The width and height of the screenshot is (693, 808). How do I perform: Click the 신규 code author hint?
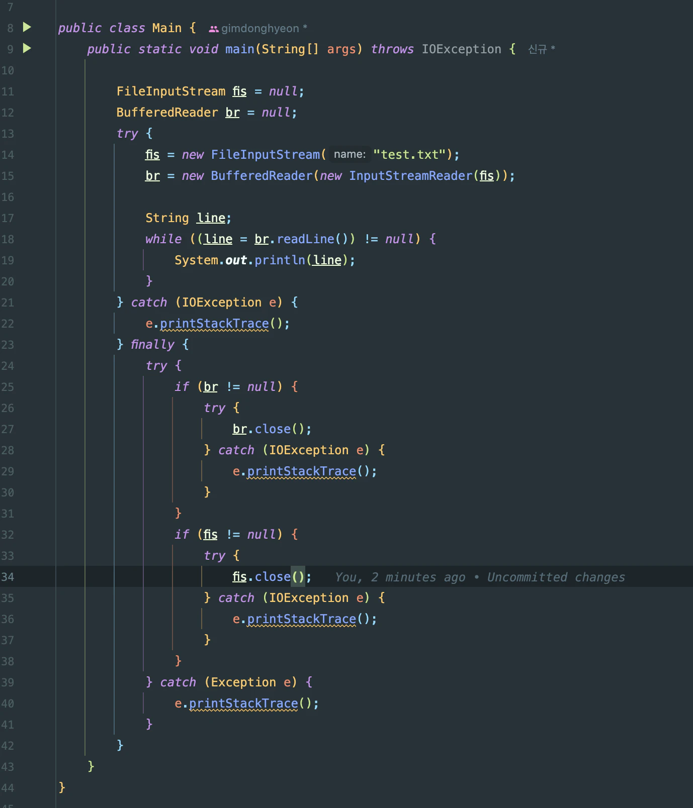(x=538, y=49)
